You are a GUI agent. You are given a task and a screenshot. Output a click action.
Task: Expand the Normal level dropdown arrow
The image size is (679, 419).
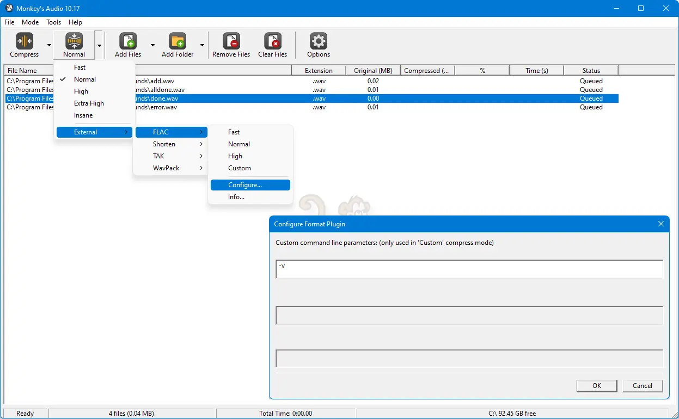(99, 45)
